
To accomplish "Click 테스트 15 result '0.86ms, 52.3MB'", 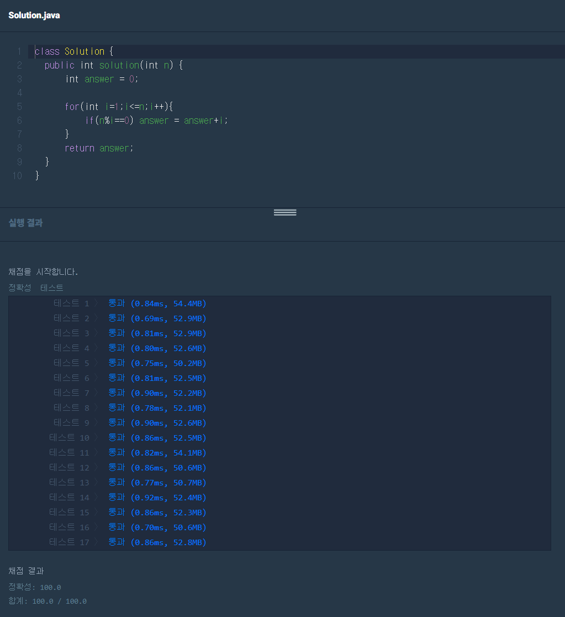I will click(168, 513).
